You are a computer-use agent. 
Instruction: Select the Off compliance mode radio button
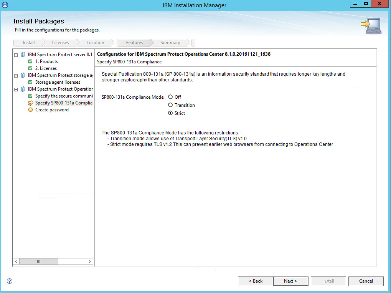[170, 97]
